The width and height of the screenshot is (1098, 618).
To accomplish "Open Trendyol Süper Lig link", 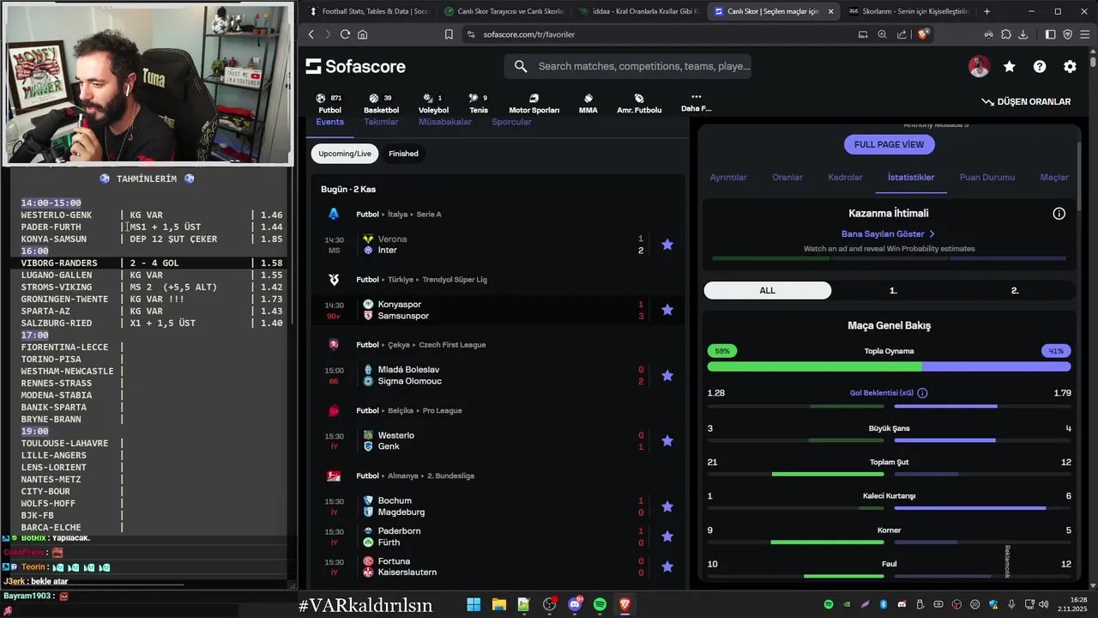I will point(455,279).
